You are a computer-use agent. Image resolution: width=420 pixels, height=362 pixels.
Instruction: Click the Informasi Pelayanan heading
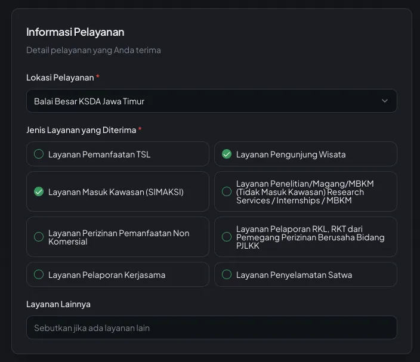[75, 32]
